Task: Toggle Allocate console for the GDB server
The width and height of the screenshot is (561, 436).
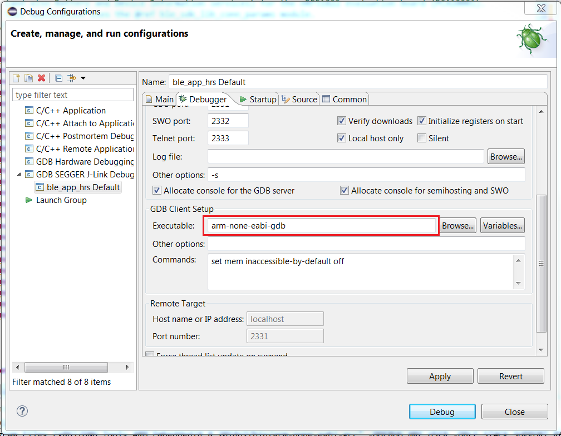Action: [157, 190]
